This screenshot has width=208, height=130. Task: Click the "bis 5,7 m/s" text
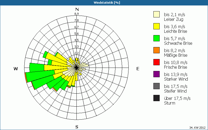pos(174,38)
